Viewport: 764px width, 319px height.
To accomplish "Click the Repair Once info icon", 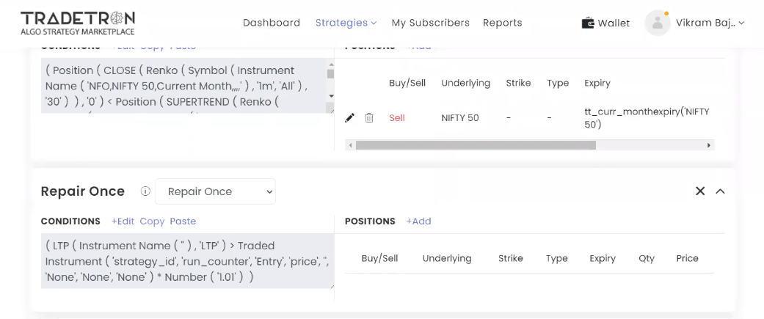I will (x=145, y=191).
